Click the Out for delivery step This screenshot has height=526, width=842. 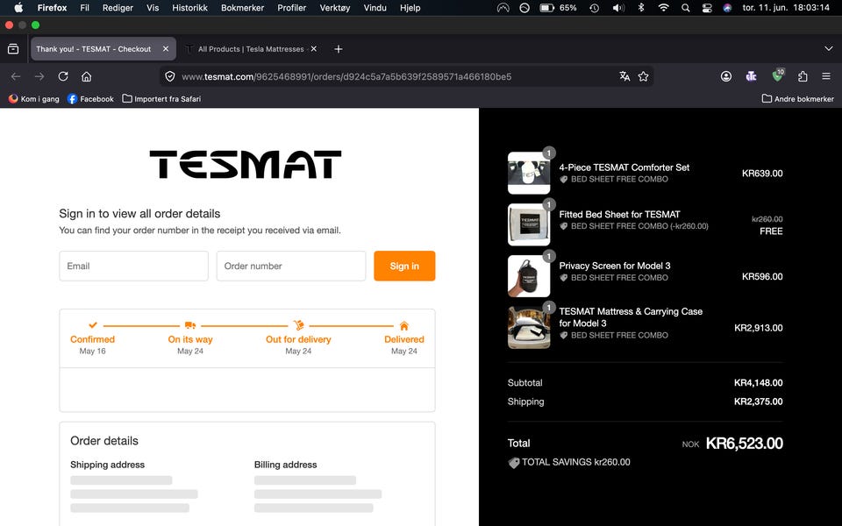[x=298, y=338]
